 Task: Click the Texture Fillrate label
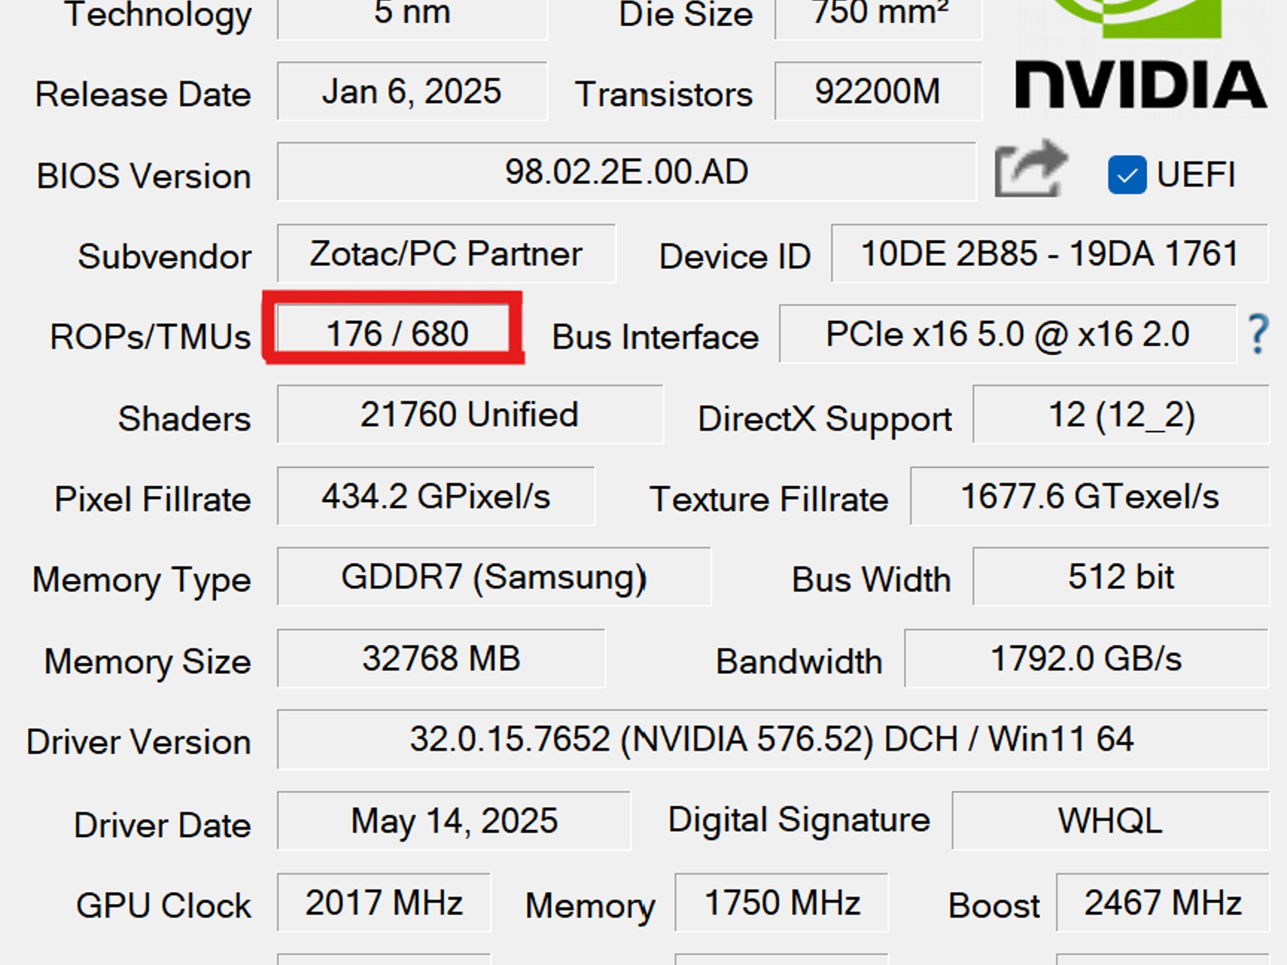click(x=769, y=499)
